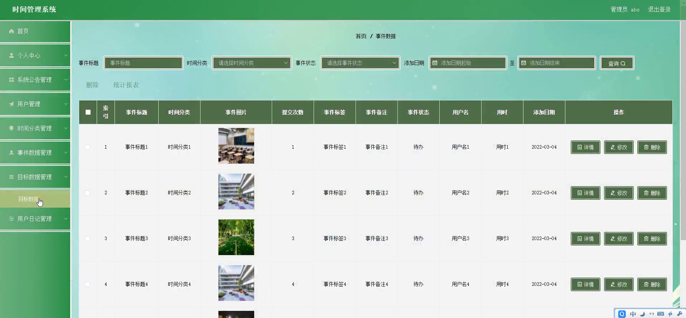This screenshot has width=686, height=318.
Task: Edit the 事件标题2 row via 修改
Action: point(619,193)
